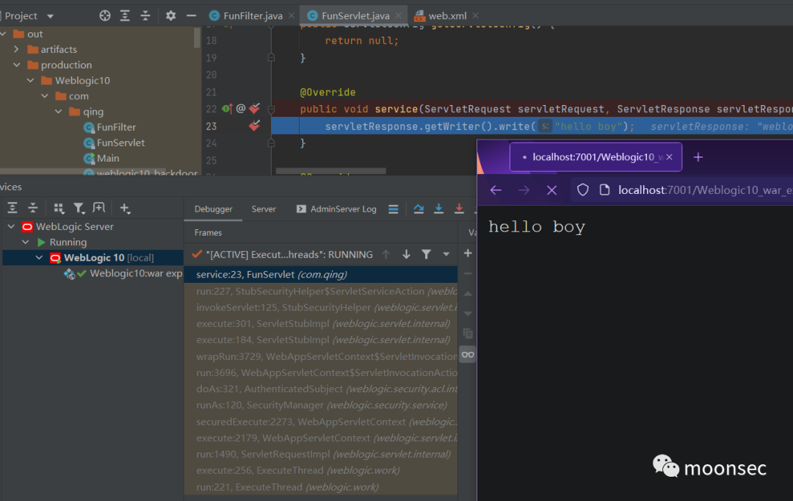
Task: Switch to FunFilter.java tab
Action: [x=246, y=15]
